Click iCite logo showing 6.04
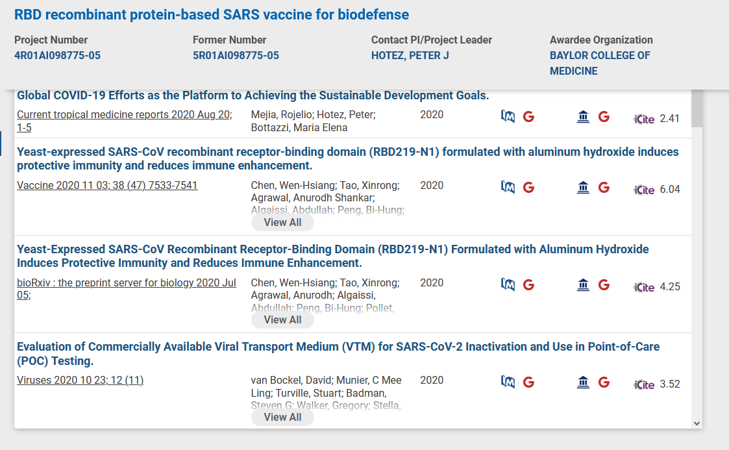Viewport: 729px width, 450px height. pyautogui.click(x=644, y=190)
